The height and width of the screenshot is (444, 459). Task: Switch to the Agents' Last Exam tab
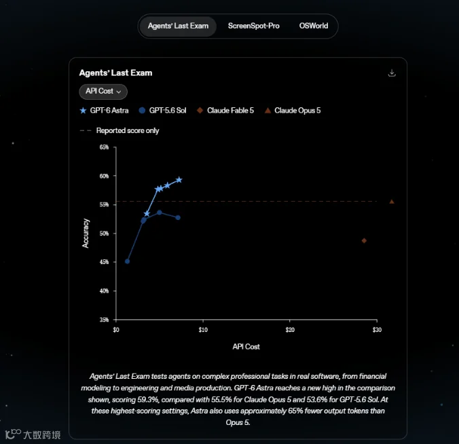(x=178, y=26)
